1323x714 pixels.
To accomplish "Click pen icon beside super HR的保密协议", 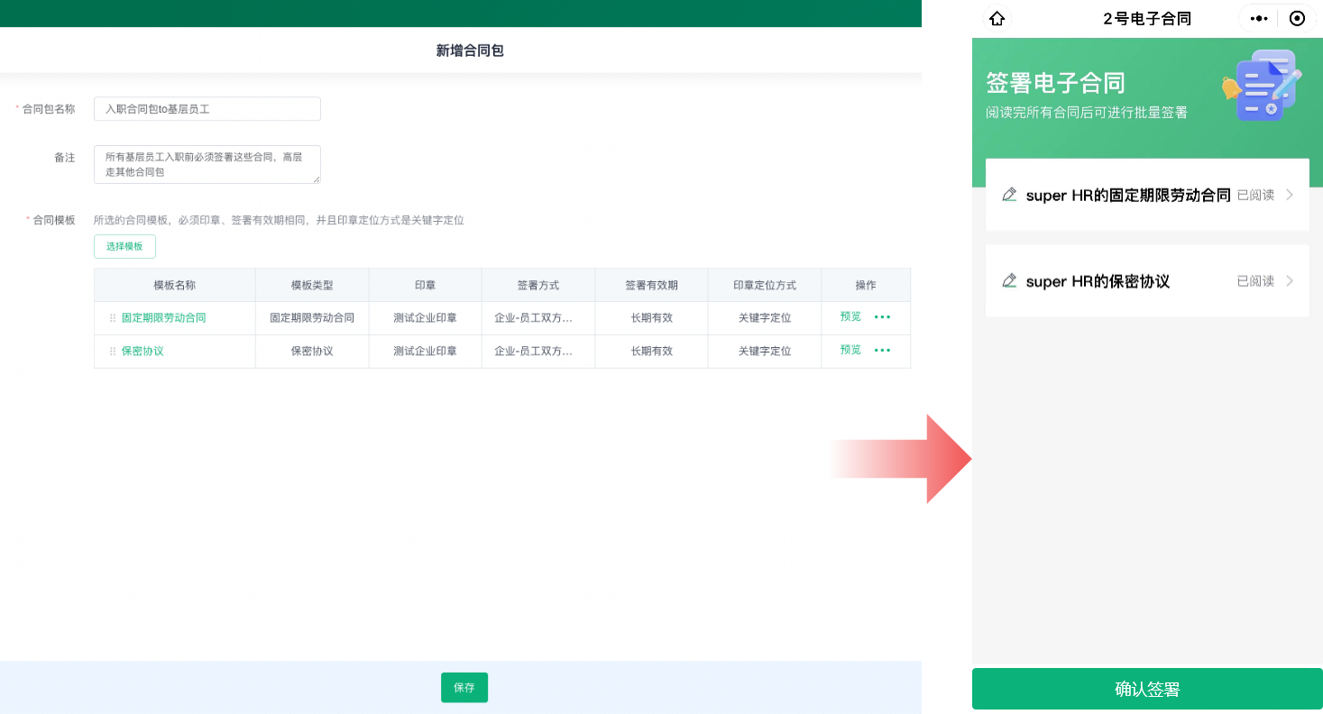I will point(1009,281).
